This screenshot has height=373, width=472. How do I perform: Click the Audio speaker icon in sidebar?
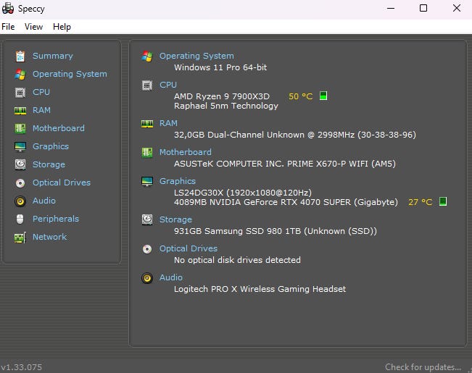(x=20, y=201)
